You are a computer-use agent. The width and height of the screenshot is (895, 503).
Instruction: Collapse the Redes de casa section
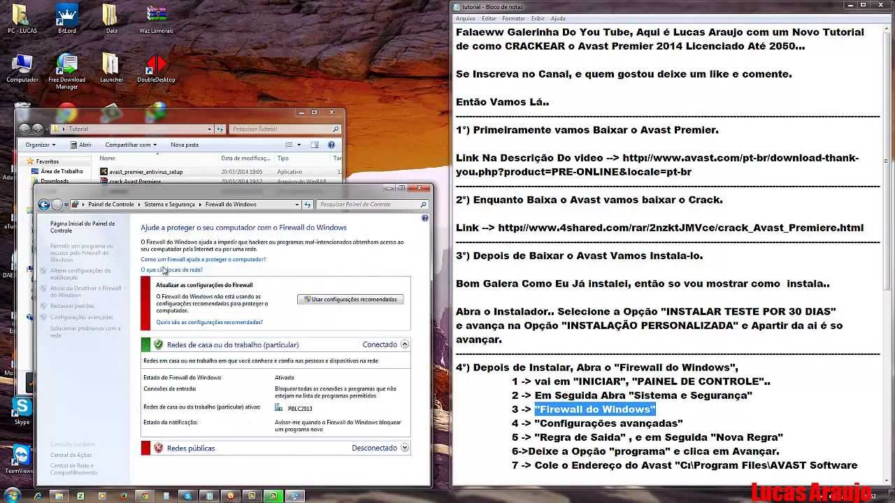[x=405, y=344]
